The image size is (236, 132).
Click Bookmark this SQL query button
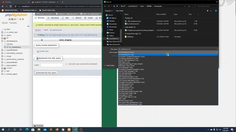tap(46, 73)
